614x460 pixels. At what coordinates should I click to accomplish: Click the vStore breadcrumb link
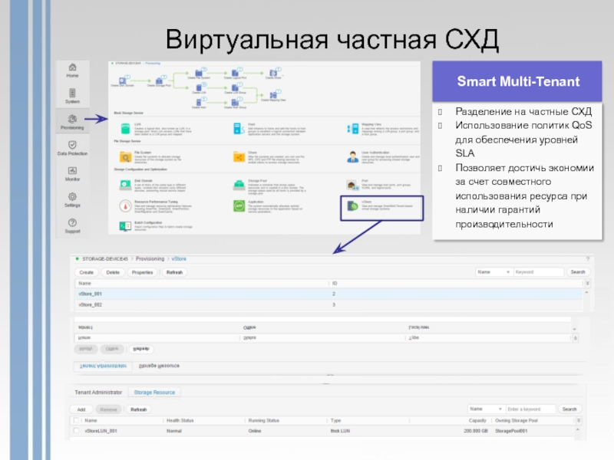pyautogui.click(x=179, y=259)
